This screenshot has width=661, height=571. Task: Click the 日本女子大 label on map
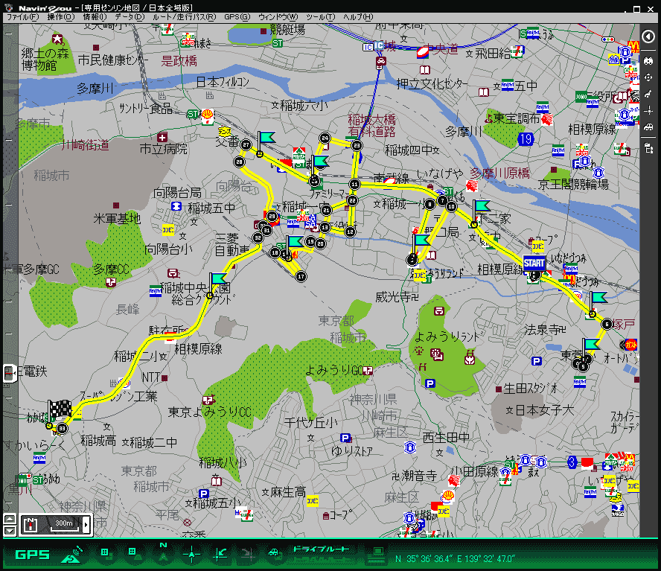(544, 410)
